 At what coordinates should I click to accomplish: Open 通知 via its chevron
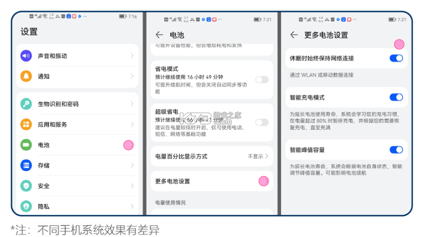132,76
